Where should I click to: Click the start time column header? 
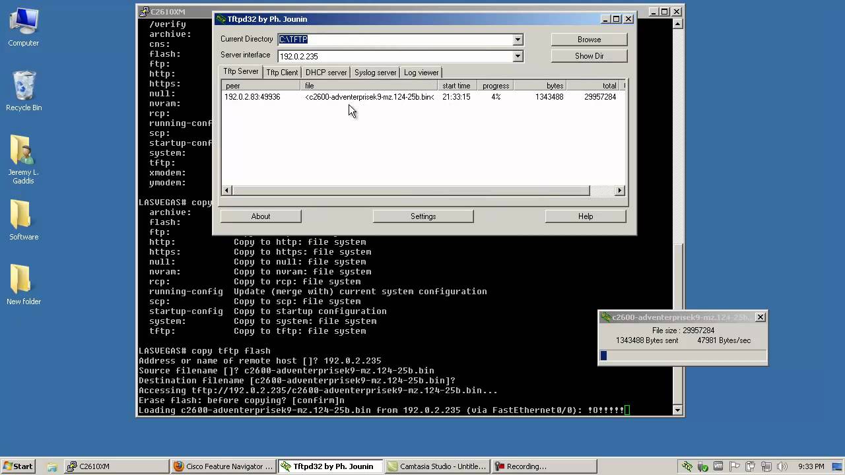pyautogui.click(x=456, y=86)
